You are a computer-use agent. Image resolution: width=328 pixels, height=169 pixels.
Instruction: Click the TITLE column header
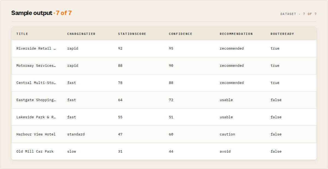tap(22, 34)
